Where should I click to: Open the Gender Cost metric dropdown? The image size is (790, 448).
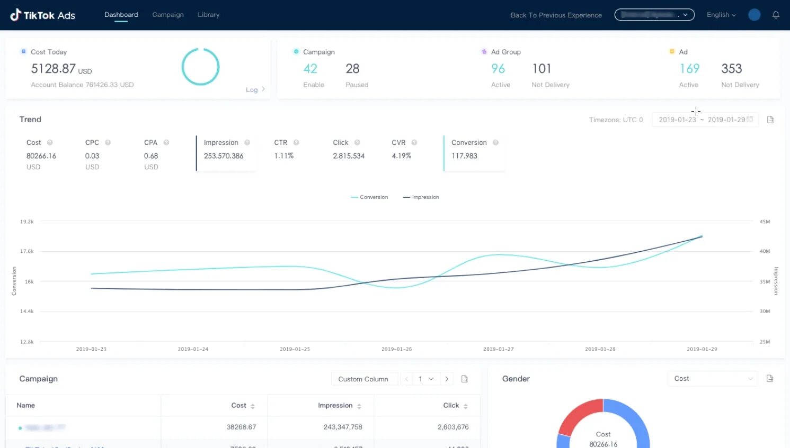pos(713,378)
